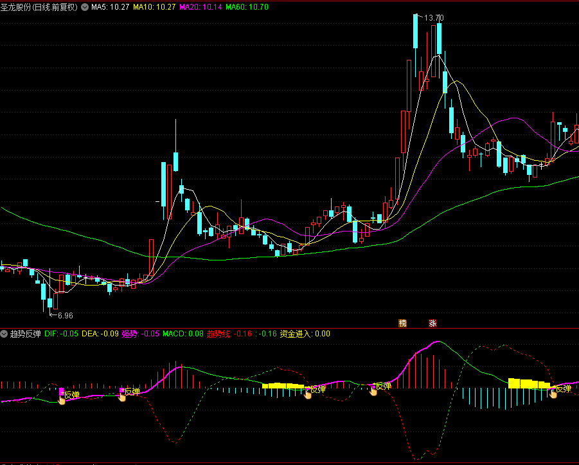Click the 强势: -0.05 indicator value
Viewport: 579px width, 465px height.
pos(140,334)
